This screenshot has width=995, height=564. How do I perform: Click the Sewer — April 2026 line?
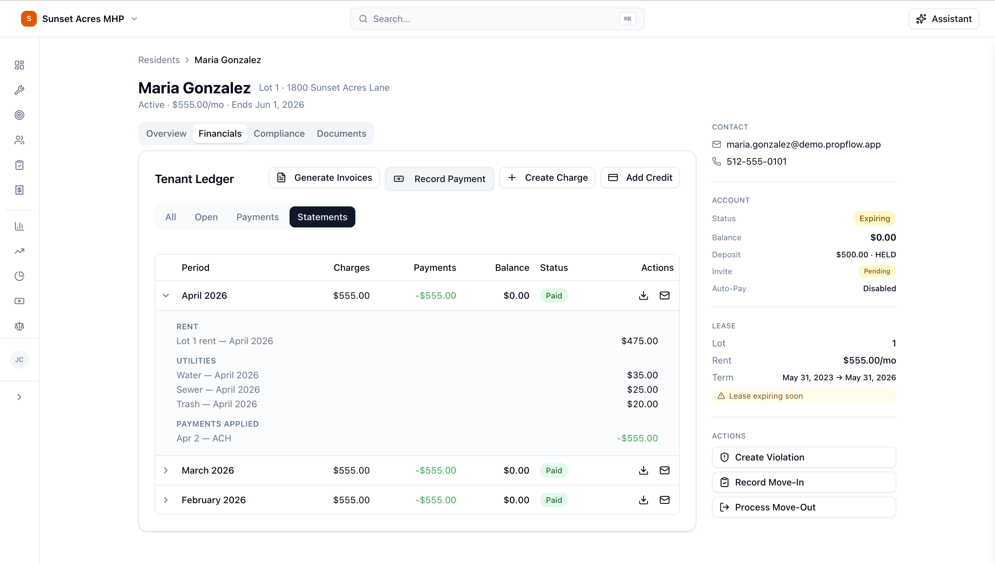pos(417,389)
